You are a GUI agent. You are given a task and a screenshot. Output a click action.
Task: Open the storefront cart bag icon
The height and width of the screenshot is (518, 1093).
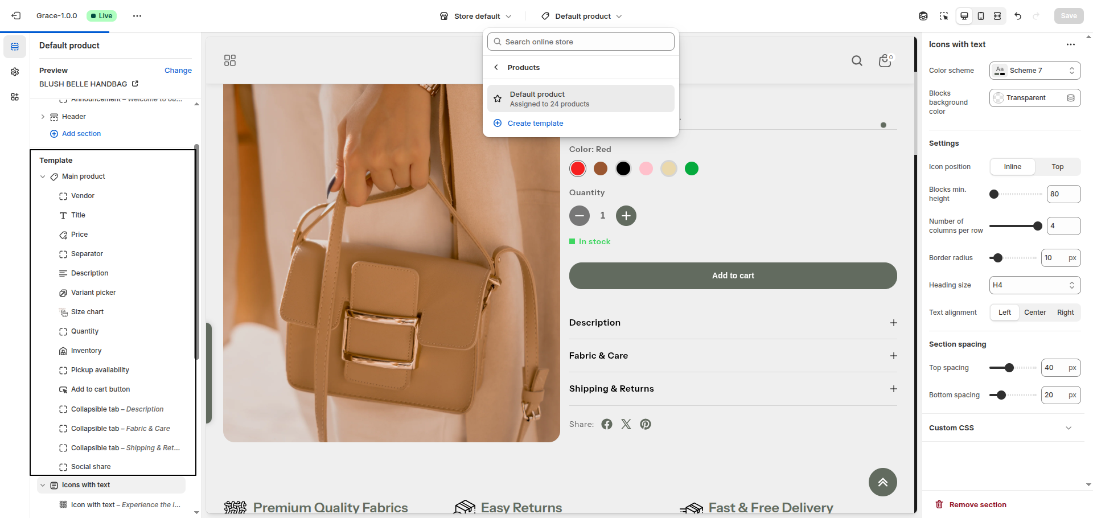click(886, 60)
